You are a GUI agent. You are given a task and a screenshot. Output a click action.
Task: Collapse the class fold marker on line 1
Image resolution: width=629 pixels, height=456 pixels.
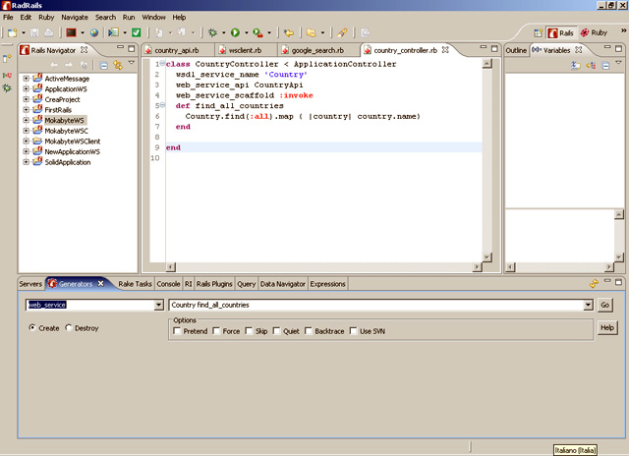(x=162, y=63)
